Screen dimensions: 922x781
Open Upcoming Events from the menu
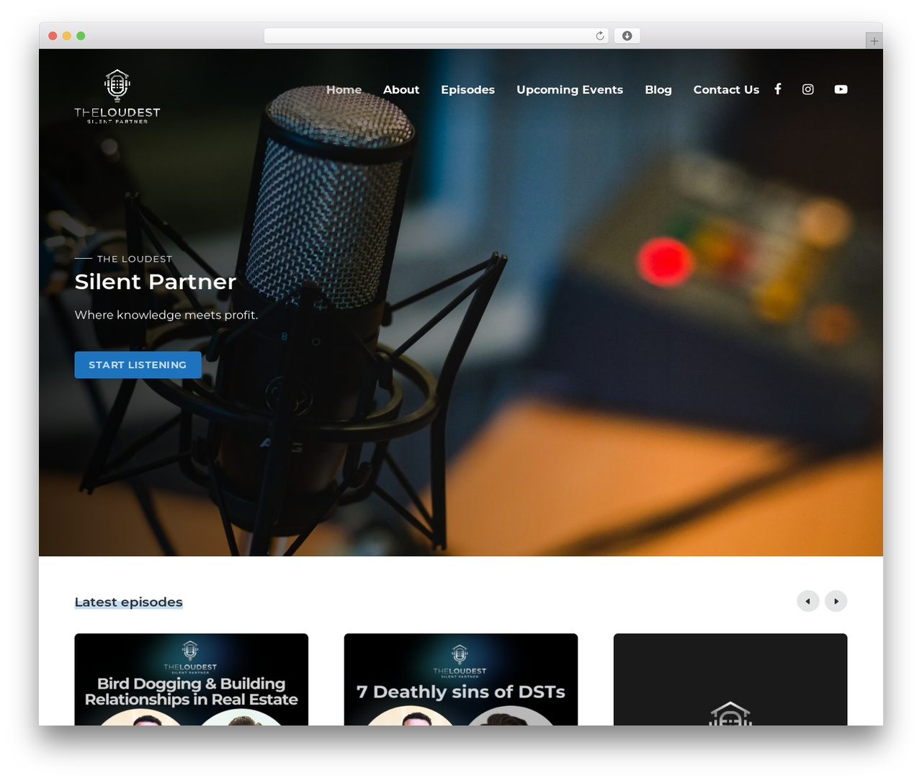pos(570,90)
